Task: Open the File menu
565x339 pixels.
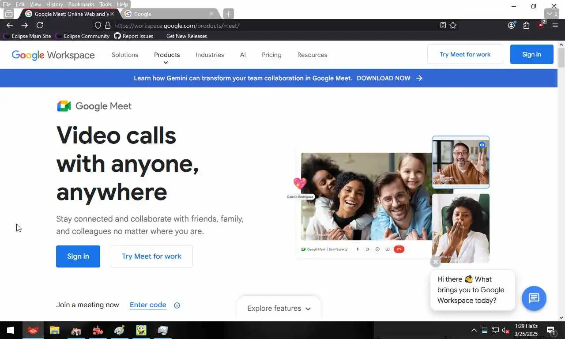Action: click(x=7, y=4)
